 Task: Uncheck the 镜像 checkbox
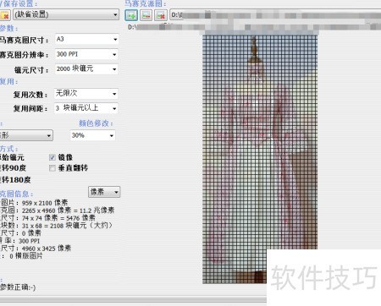coord(52,157)
